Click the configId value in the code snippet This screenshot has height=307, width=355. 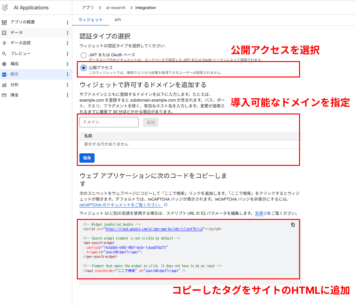(135, 248)
